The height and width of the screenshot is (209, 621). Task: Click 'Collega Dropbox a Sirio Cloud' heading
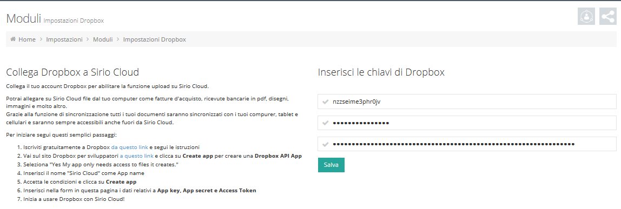point(72,72)
